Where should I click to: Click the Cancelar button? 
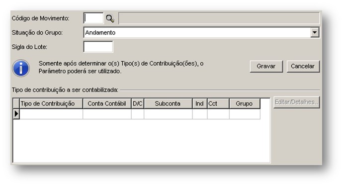click(303, 66)
